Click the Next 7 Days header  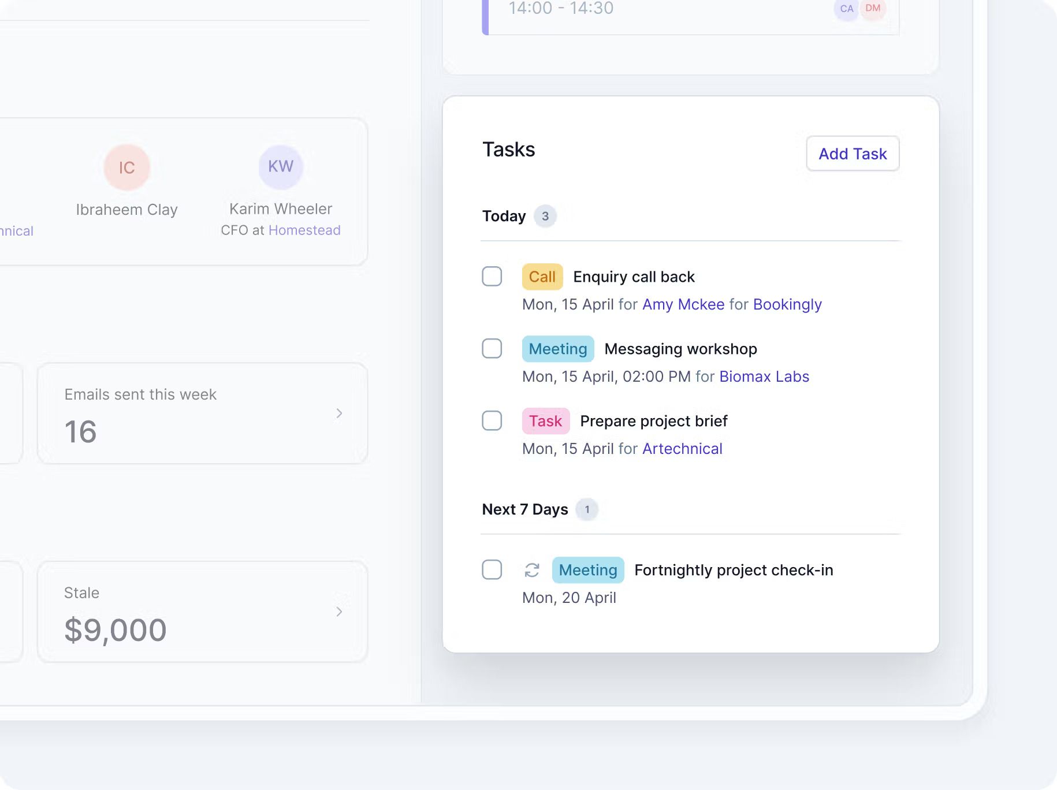click(525, 509)
